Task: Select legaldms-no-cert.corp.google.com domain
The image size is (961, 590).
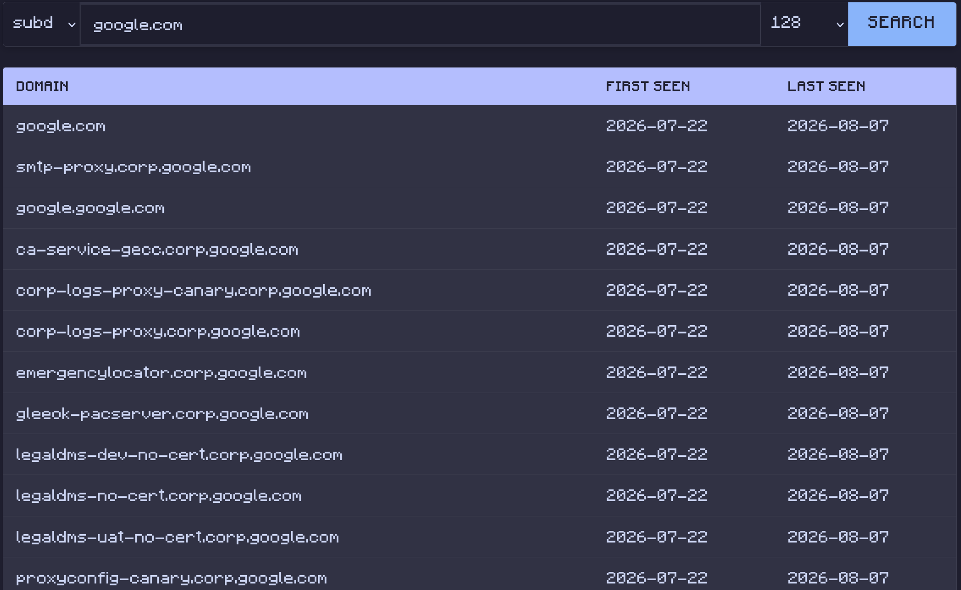Action: (x=159, y=496)
